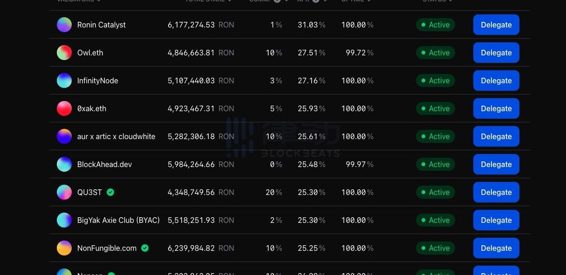Click the InfinityNode avatar icon
566x275 pixels.
pos(64,80)
